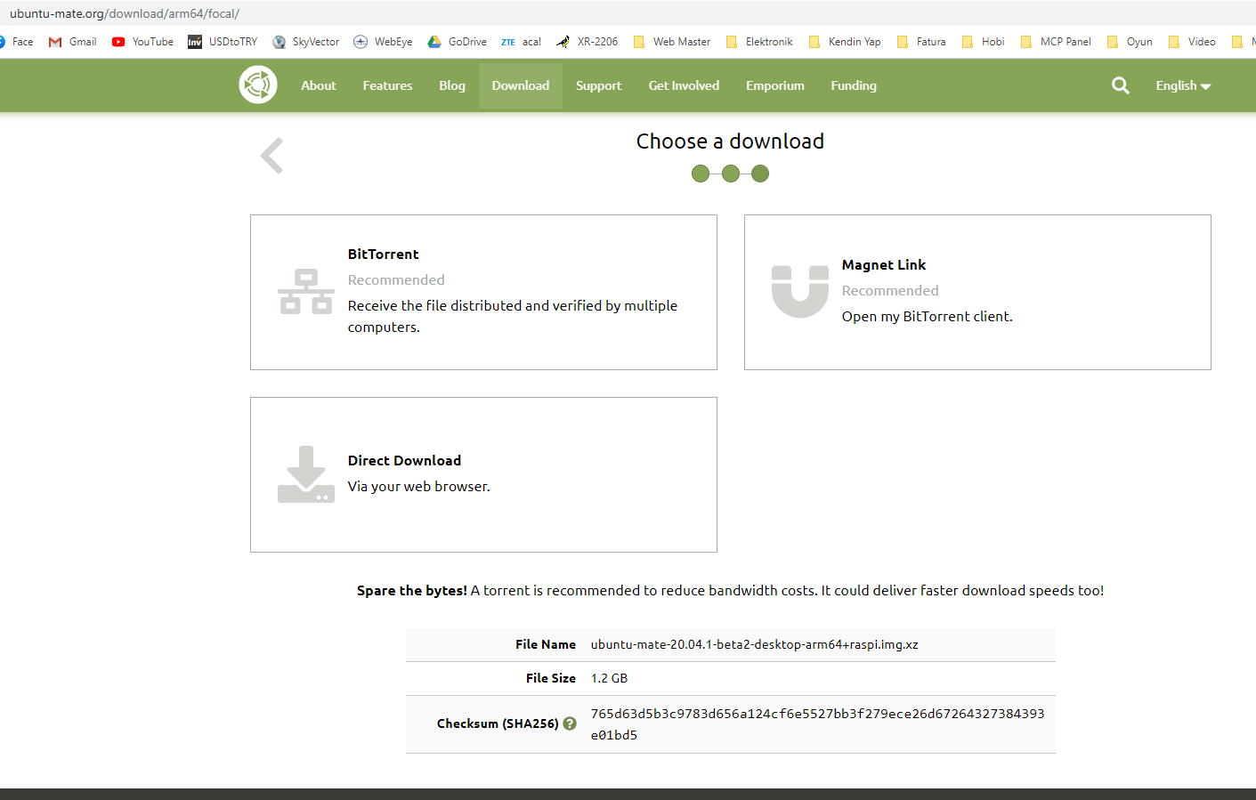The height and width of the screenshot is (800, 1256).
Task: Click the Ubuntu MATE logo icon
Action: [258, 85]
